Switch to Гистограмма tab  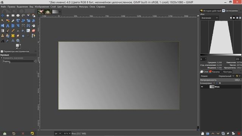[230, 11]
